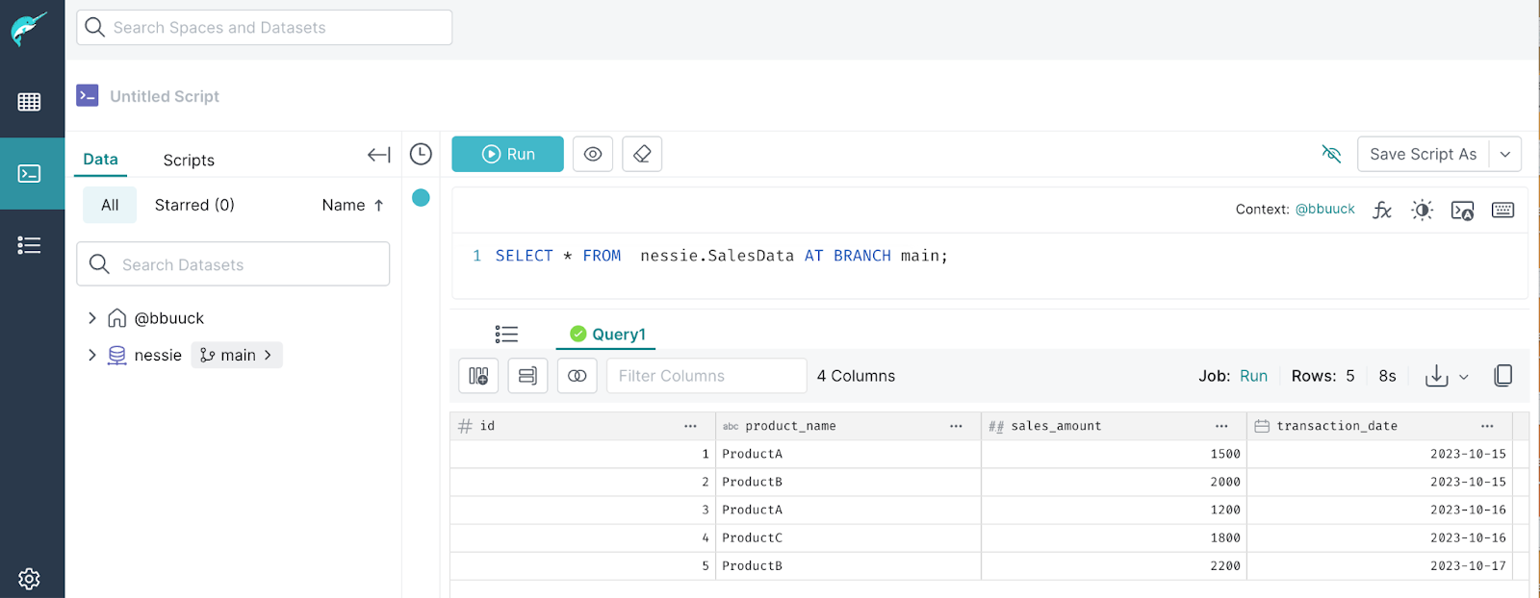Image resolution: width=1540 pixels, height=598 pixels.
Task: Click the query history clock icon
Action: [421, 154]
